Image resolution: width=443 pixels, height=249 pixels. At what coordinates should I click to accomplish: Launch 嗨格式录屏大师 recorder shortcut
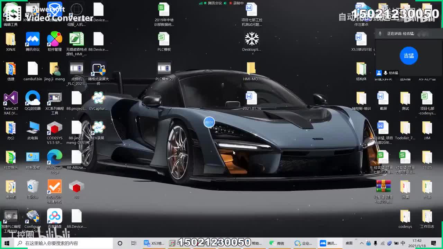(x=99, y=74)
